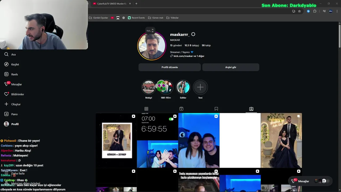Click the Oluştur plus icon
This screenshot has height=192, width=341.
(x=6, y=104)
